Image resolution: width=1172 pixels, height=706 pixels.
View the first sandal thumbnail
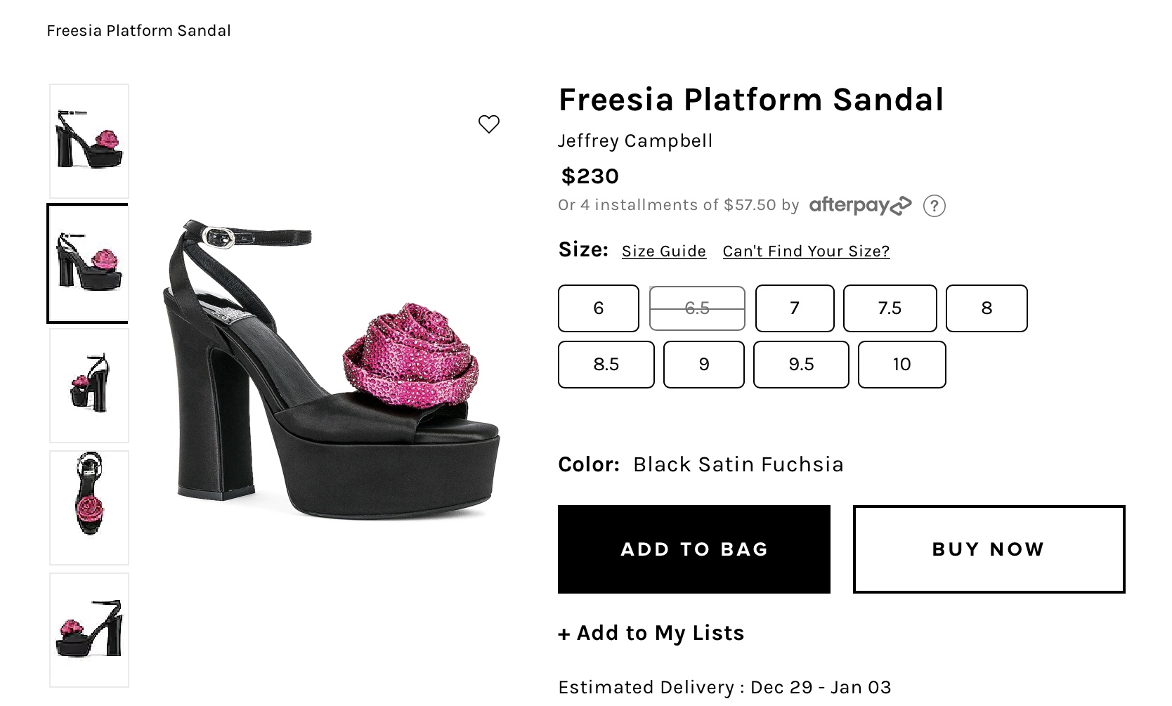(89, 141)
